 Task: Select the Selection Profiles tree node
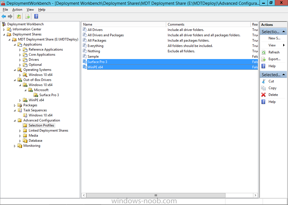(41, 125)
